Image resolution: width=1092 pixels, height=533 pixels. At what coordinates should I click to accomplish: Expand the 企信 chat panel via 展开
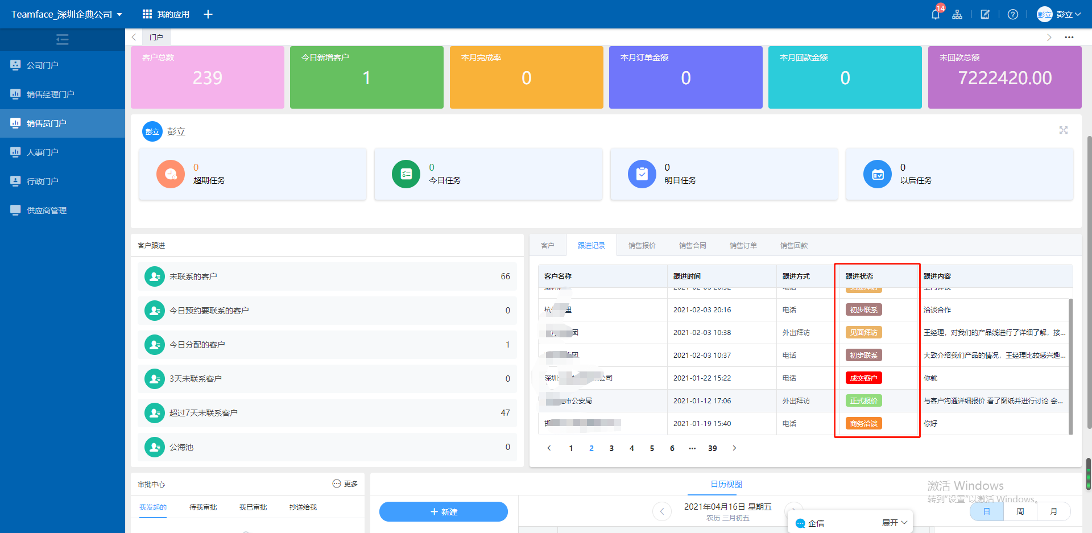tap(891, 522)
